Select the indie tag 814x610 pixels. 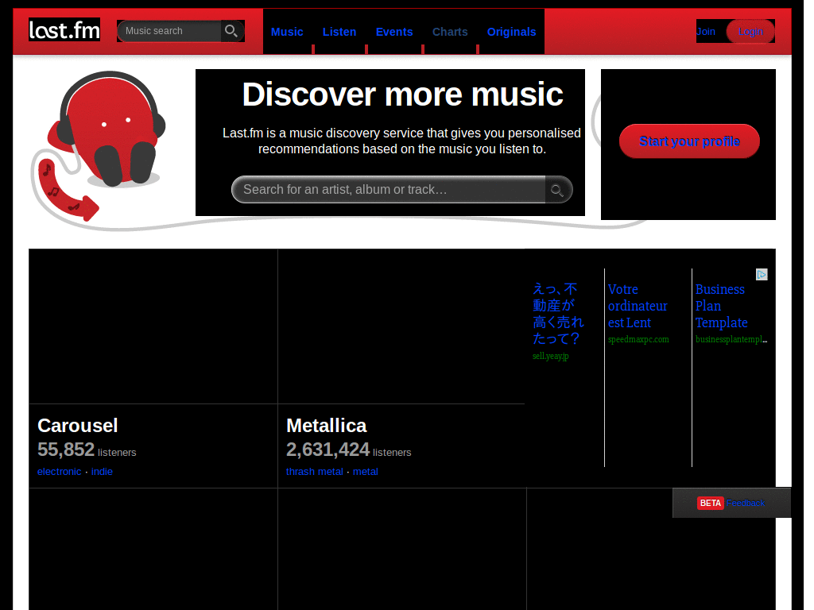pyautogui.click(x=102, y=472)
